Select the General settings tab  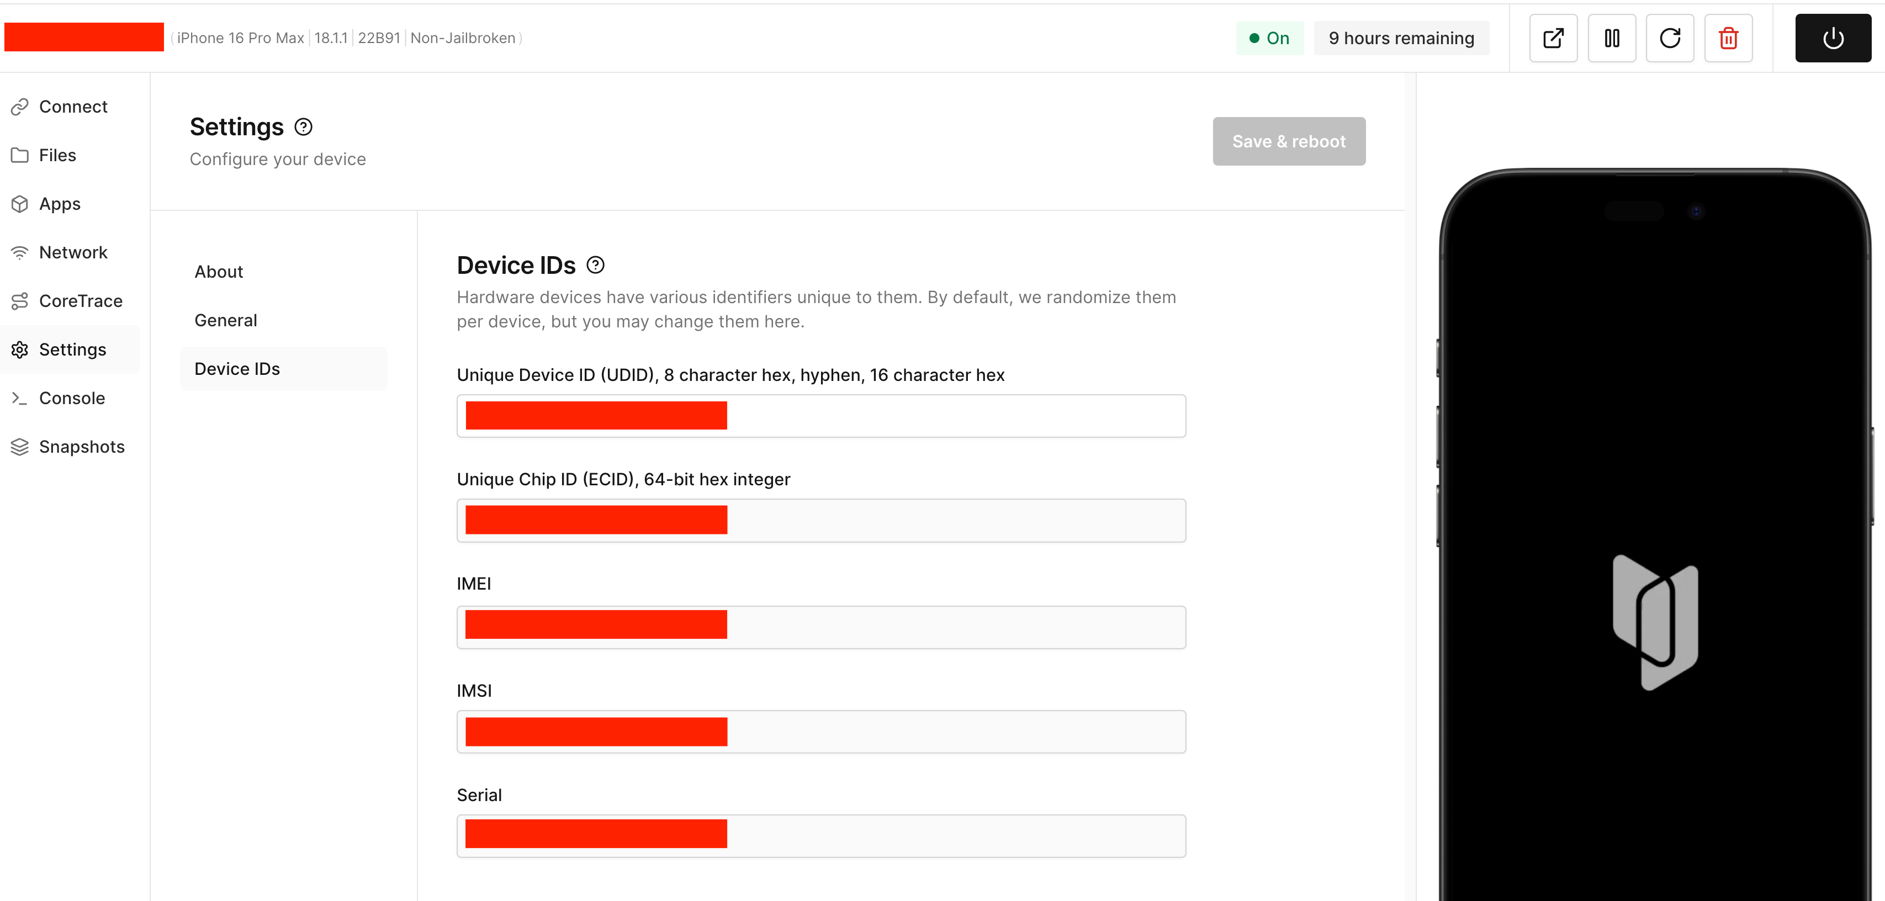point(225,321)
